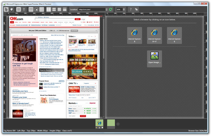Click the CNN TV section heading
Image resolution: width=211 pixels, height=136 pixels.
(x=73, y=83)
